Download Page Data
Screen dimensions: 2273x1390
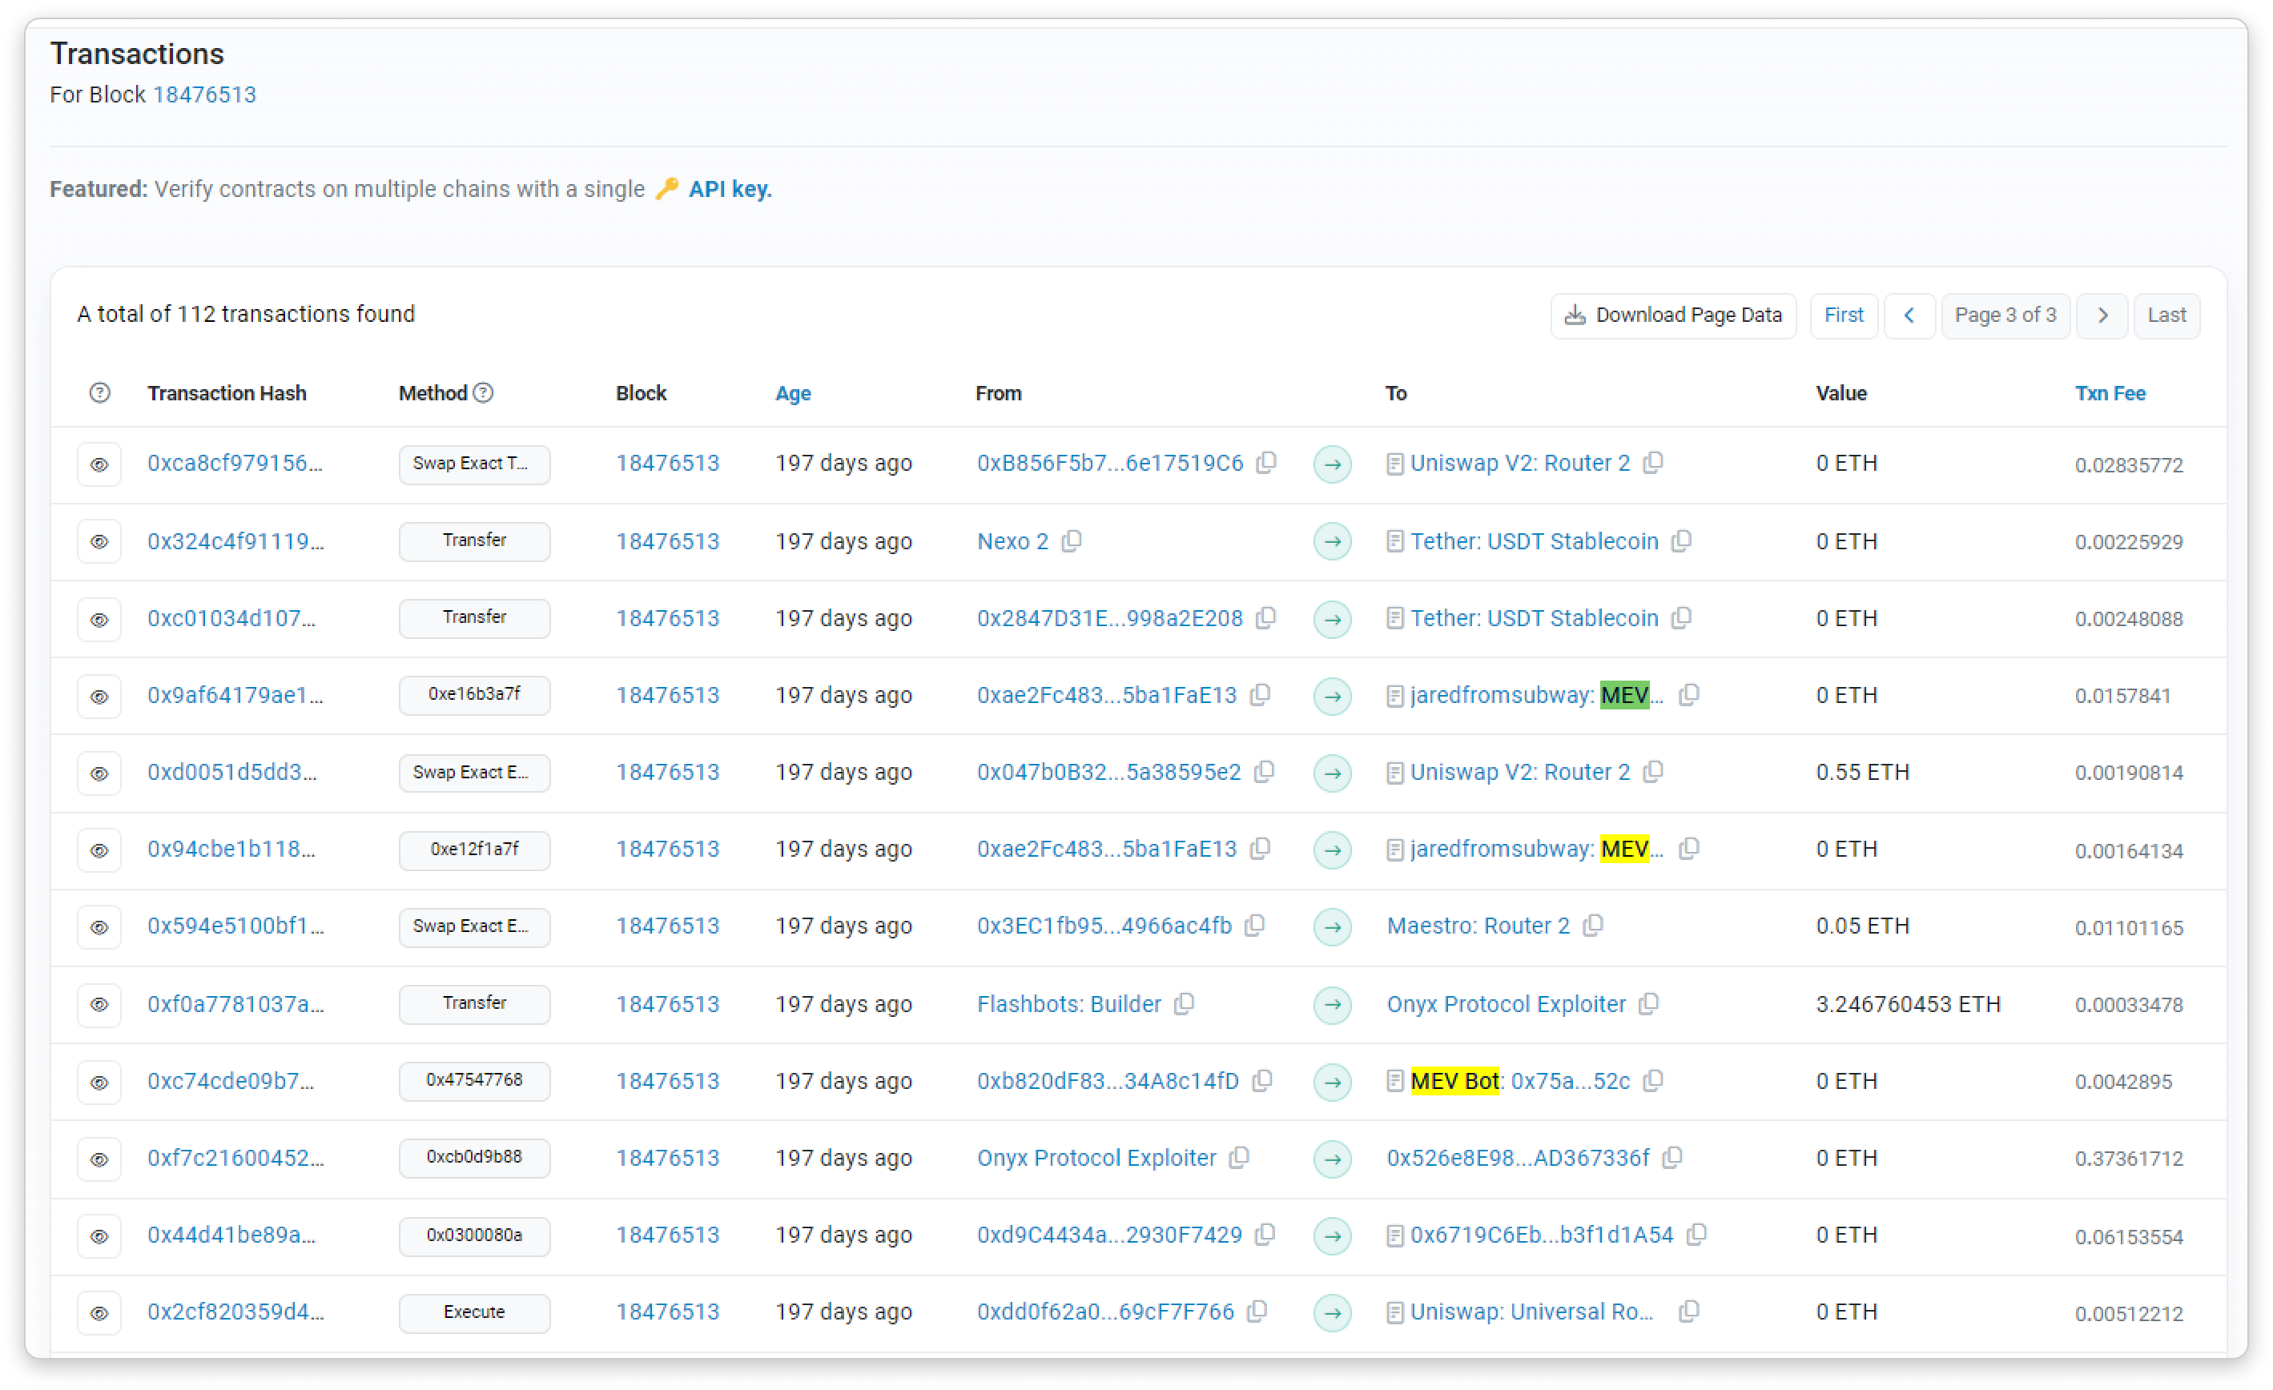pos(1672,315)
